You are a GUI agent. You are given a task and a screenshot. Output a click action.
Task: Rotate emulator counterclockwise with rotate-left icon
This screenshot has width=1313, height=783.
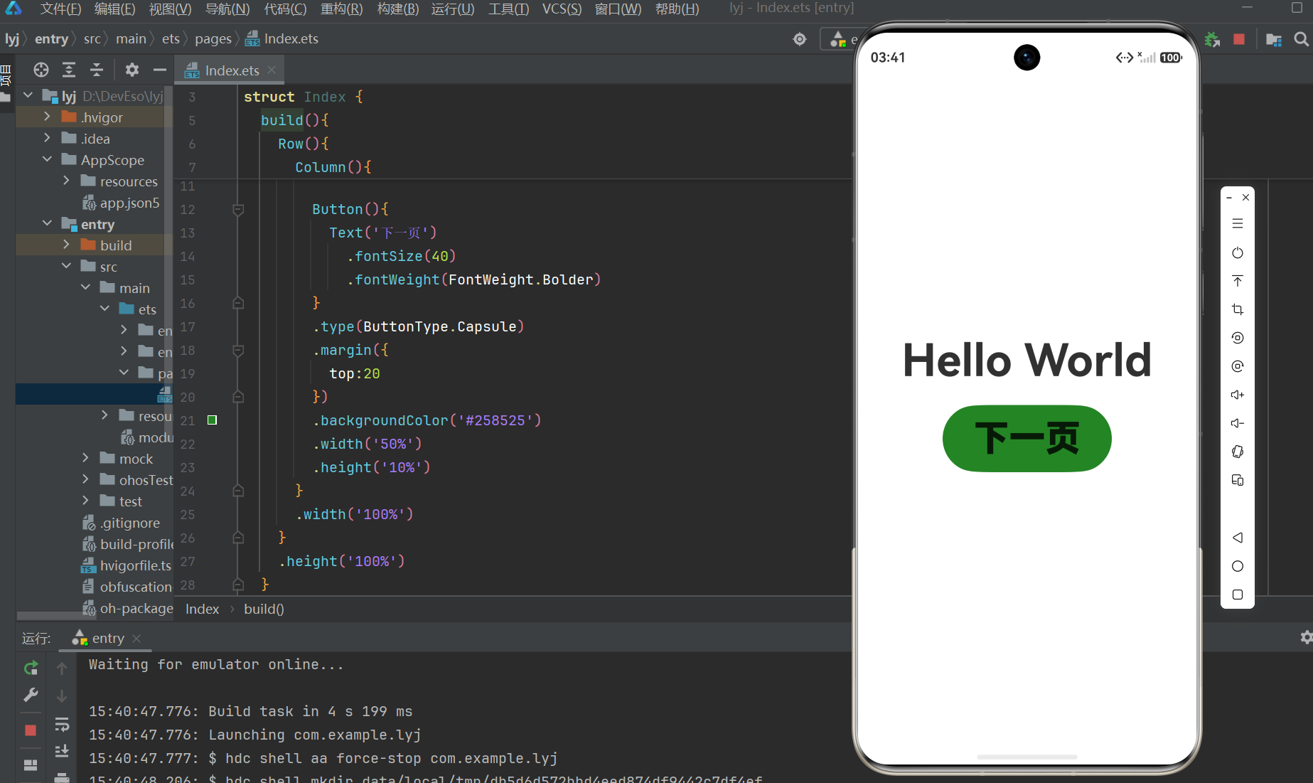pos(1238,338)
